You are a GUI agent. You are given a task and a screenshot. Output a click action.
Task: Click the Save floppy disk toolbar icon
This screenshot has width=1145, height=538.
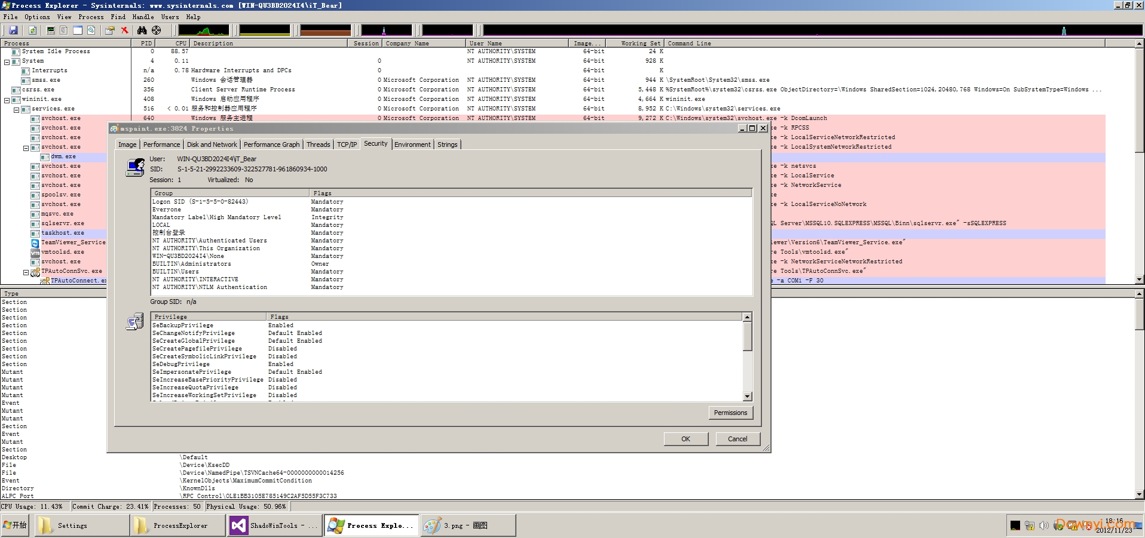(x=13, y=30)
